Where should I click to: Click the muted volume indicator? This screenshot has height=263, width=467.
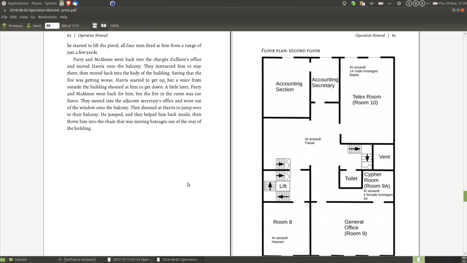tap(389, 3)
